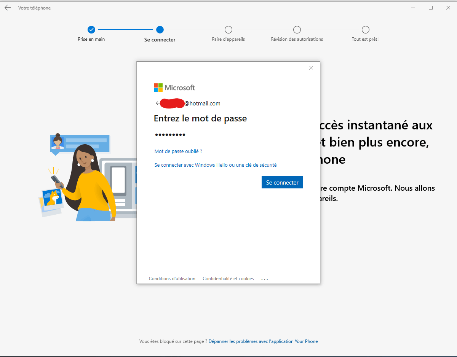Click the 'Prise en main' step label

pyautogui.click(x=91, y=39)
